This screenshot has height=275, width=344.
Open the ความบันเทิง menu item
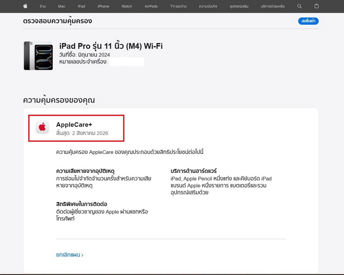click(x=208, y=6)
